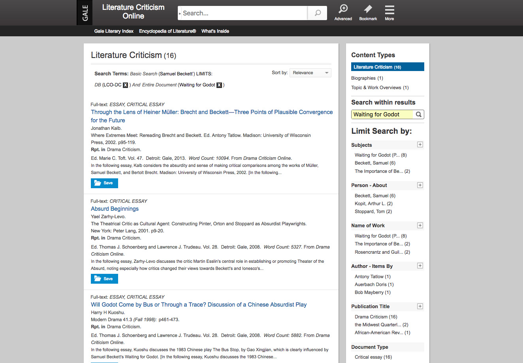Viewport: 523px width, 363px height.
Task: Expand the Publication Title facet
Action: coord(420,306)
